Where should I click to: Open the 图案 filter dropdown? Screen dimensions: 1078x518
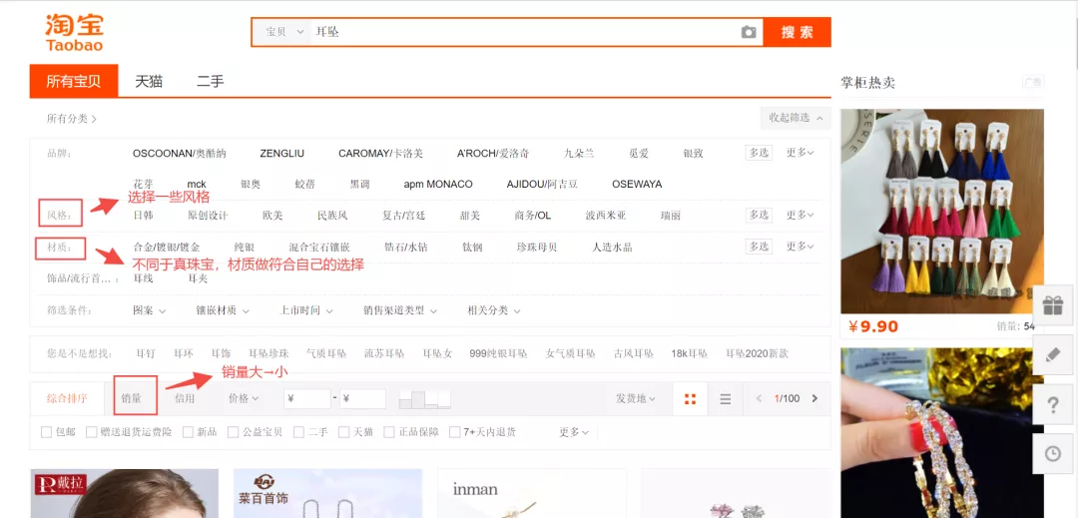click(149, 310)
